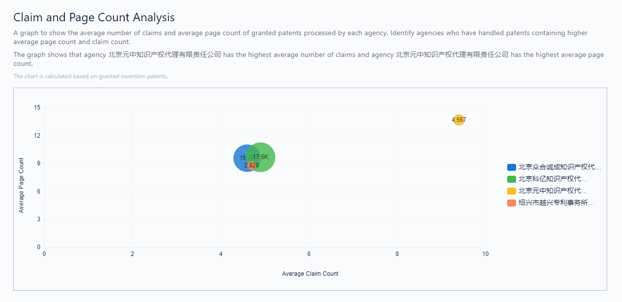Image resolution: width=622 pixels, height=302 pixels.
Task: Toggle the 北京科亿知识产权代 legend label
Action: click(553, 179)
